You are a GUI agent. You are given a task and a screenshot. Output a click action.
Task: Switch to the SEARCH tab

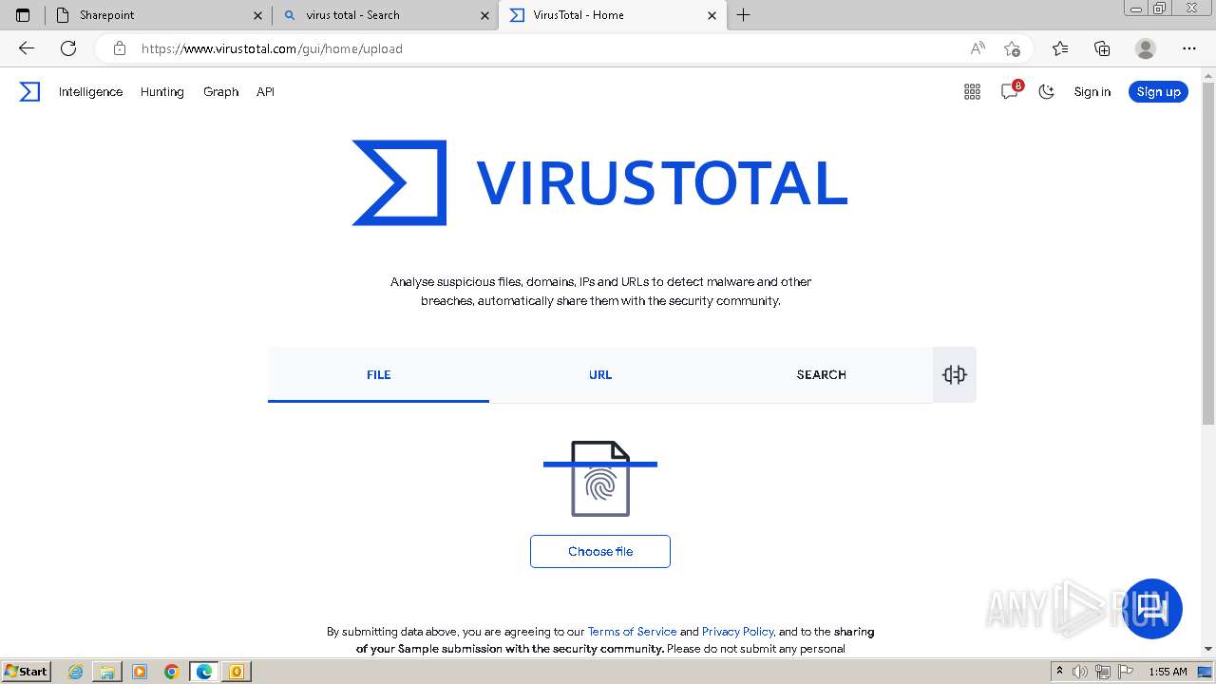pyautogui.click(x=822, y=374)
